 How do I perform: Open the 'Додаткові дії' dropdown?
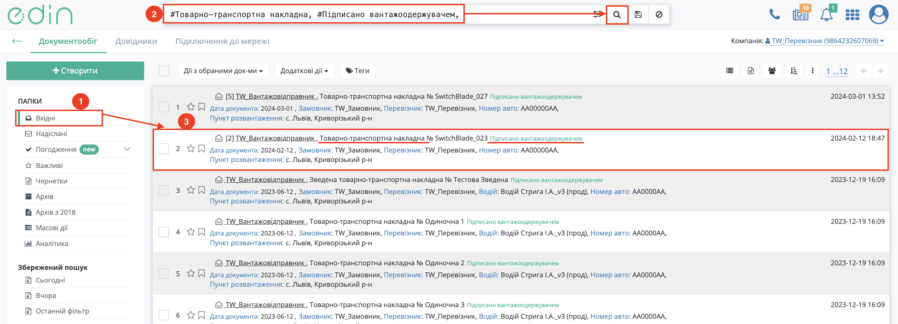304,71
